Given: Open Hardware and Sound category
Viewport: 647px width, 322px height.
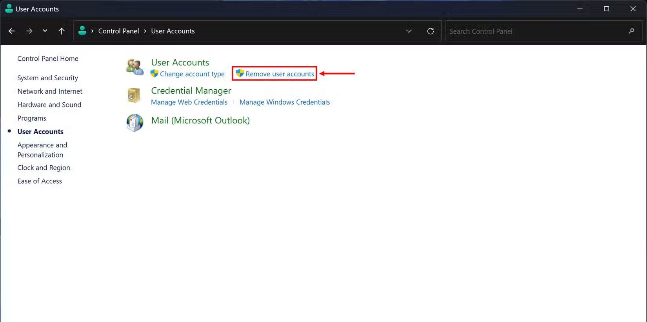Looking at the screenshot, I should [49, 105].
